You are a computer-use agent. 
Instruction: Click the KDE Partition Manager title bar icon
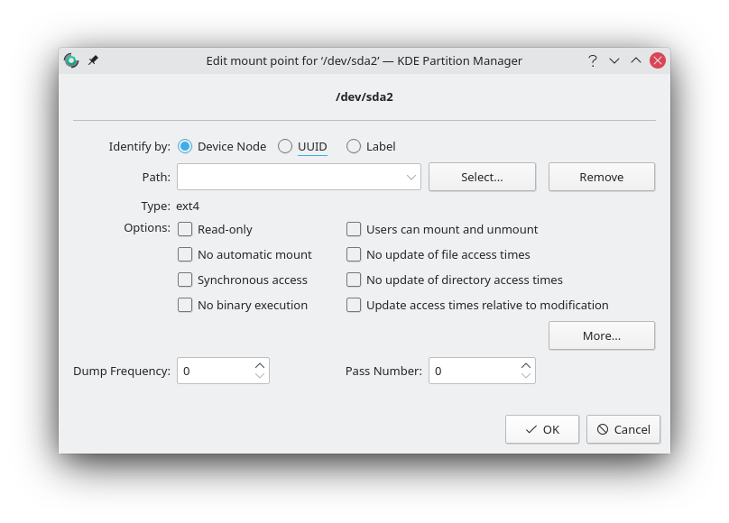coord(70,60)
